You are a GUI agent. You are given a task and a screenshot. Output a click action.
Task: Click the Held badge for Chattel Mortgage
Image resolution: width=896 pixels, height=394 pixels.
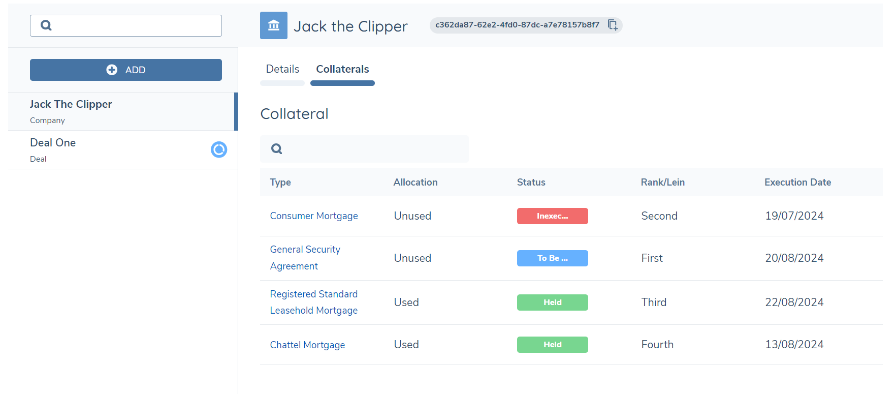[x=552, y=345]
